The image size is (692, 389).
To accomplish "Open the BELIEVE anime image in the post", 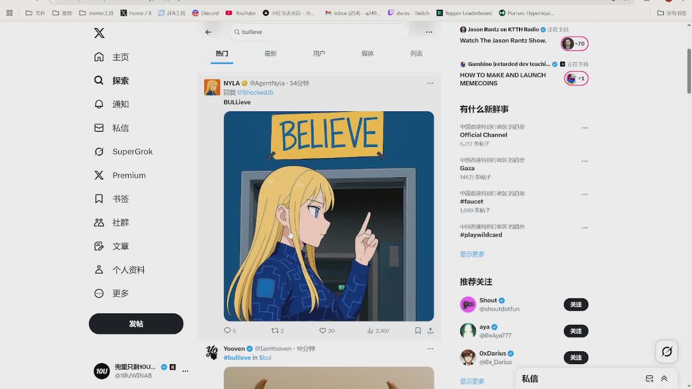I will pos(329,216).
